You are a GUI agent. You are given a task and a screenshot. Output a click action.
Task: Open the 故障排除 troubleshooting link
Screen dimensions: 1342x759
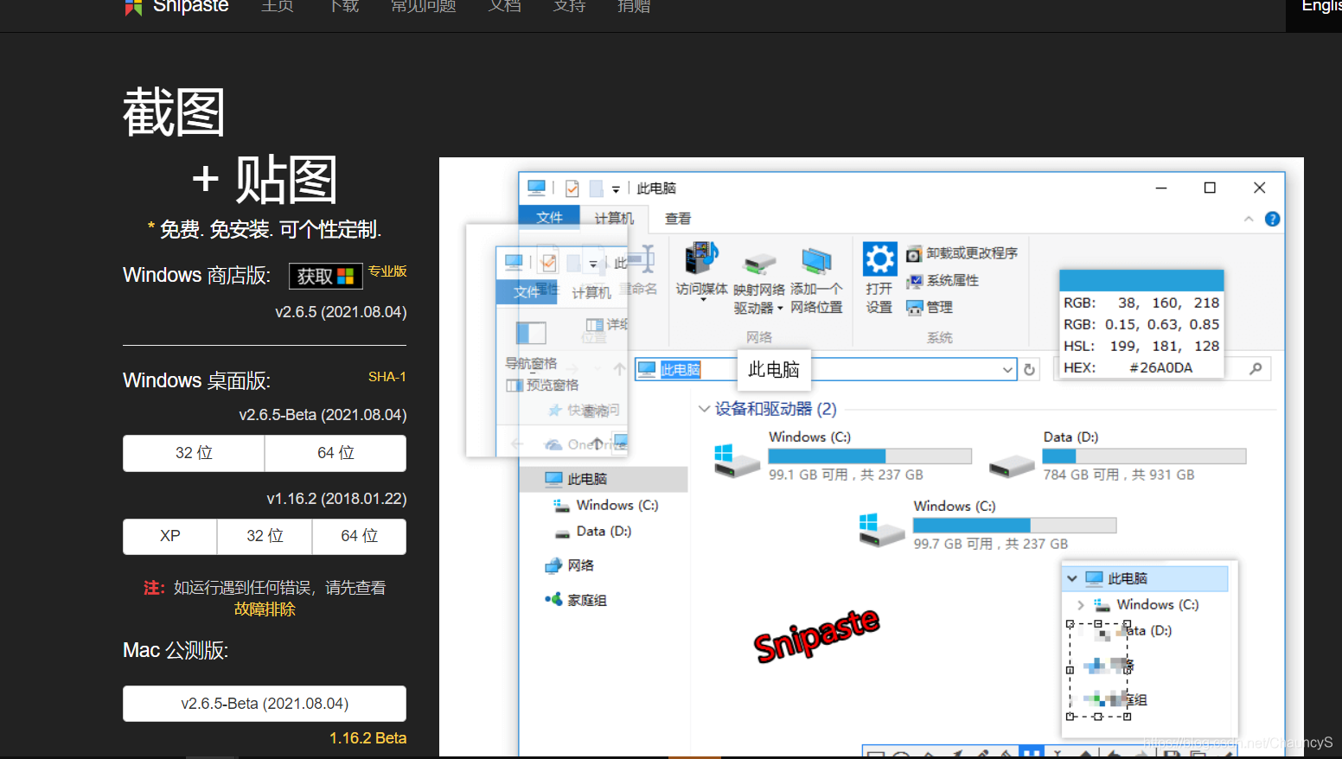(x=265, y=609)
